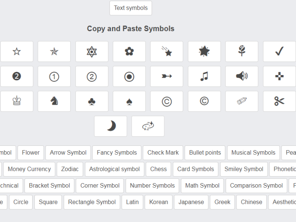
Task: Go to Musical Symbols category
Action: pyautogui.click(x=253, y=152)
